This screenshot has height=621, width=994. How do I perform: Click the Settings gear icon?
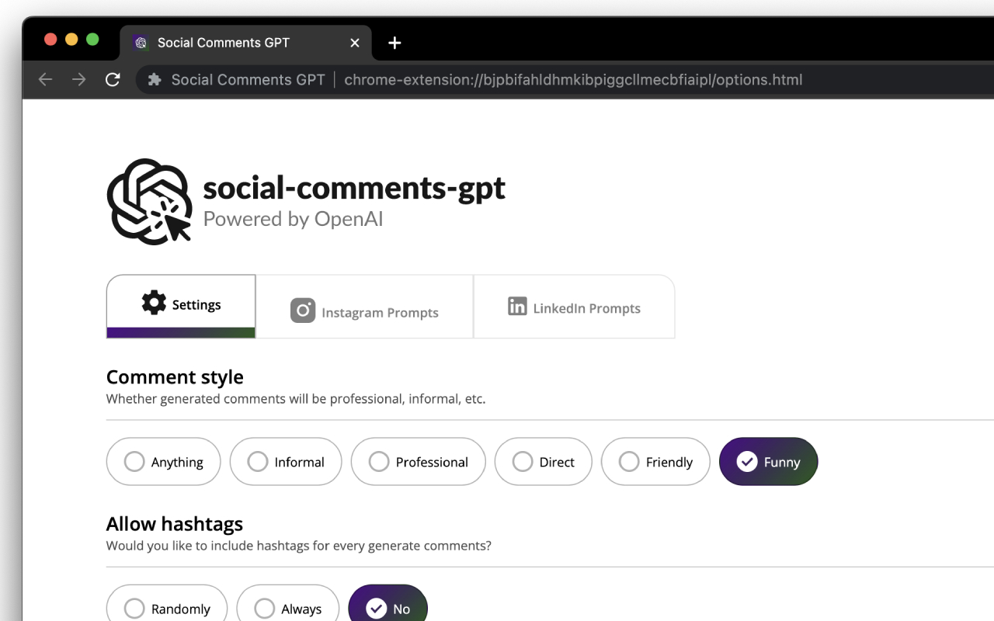pos(154,302)
